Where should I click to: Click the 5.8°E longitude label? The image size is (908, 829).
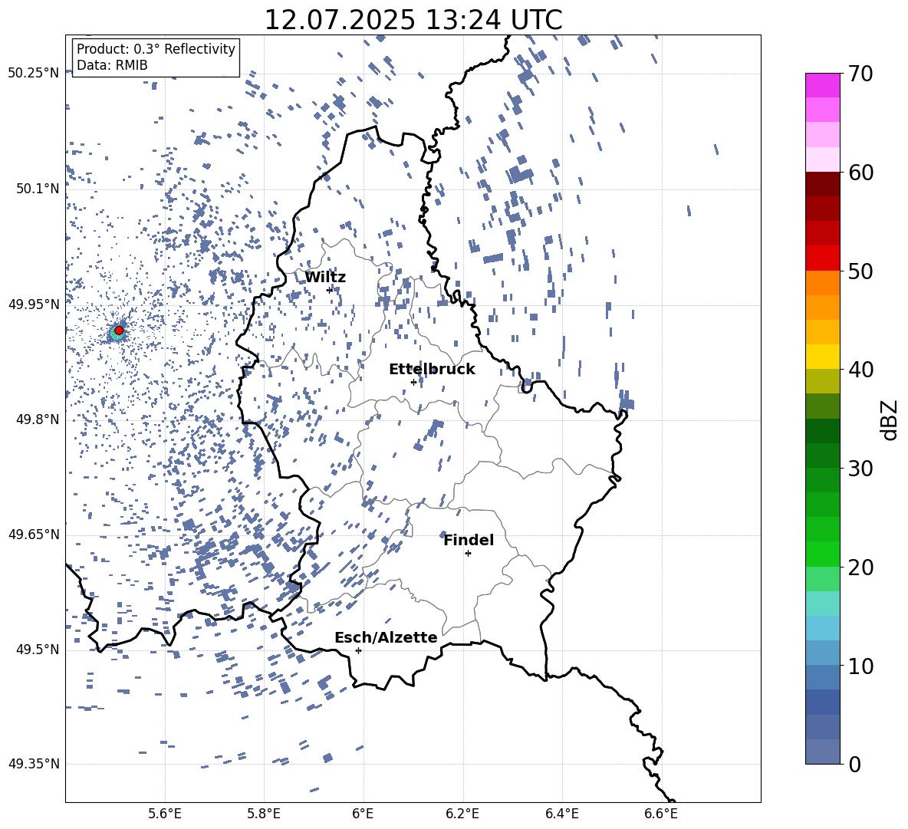tap(264, 814)
